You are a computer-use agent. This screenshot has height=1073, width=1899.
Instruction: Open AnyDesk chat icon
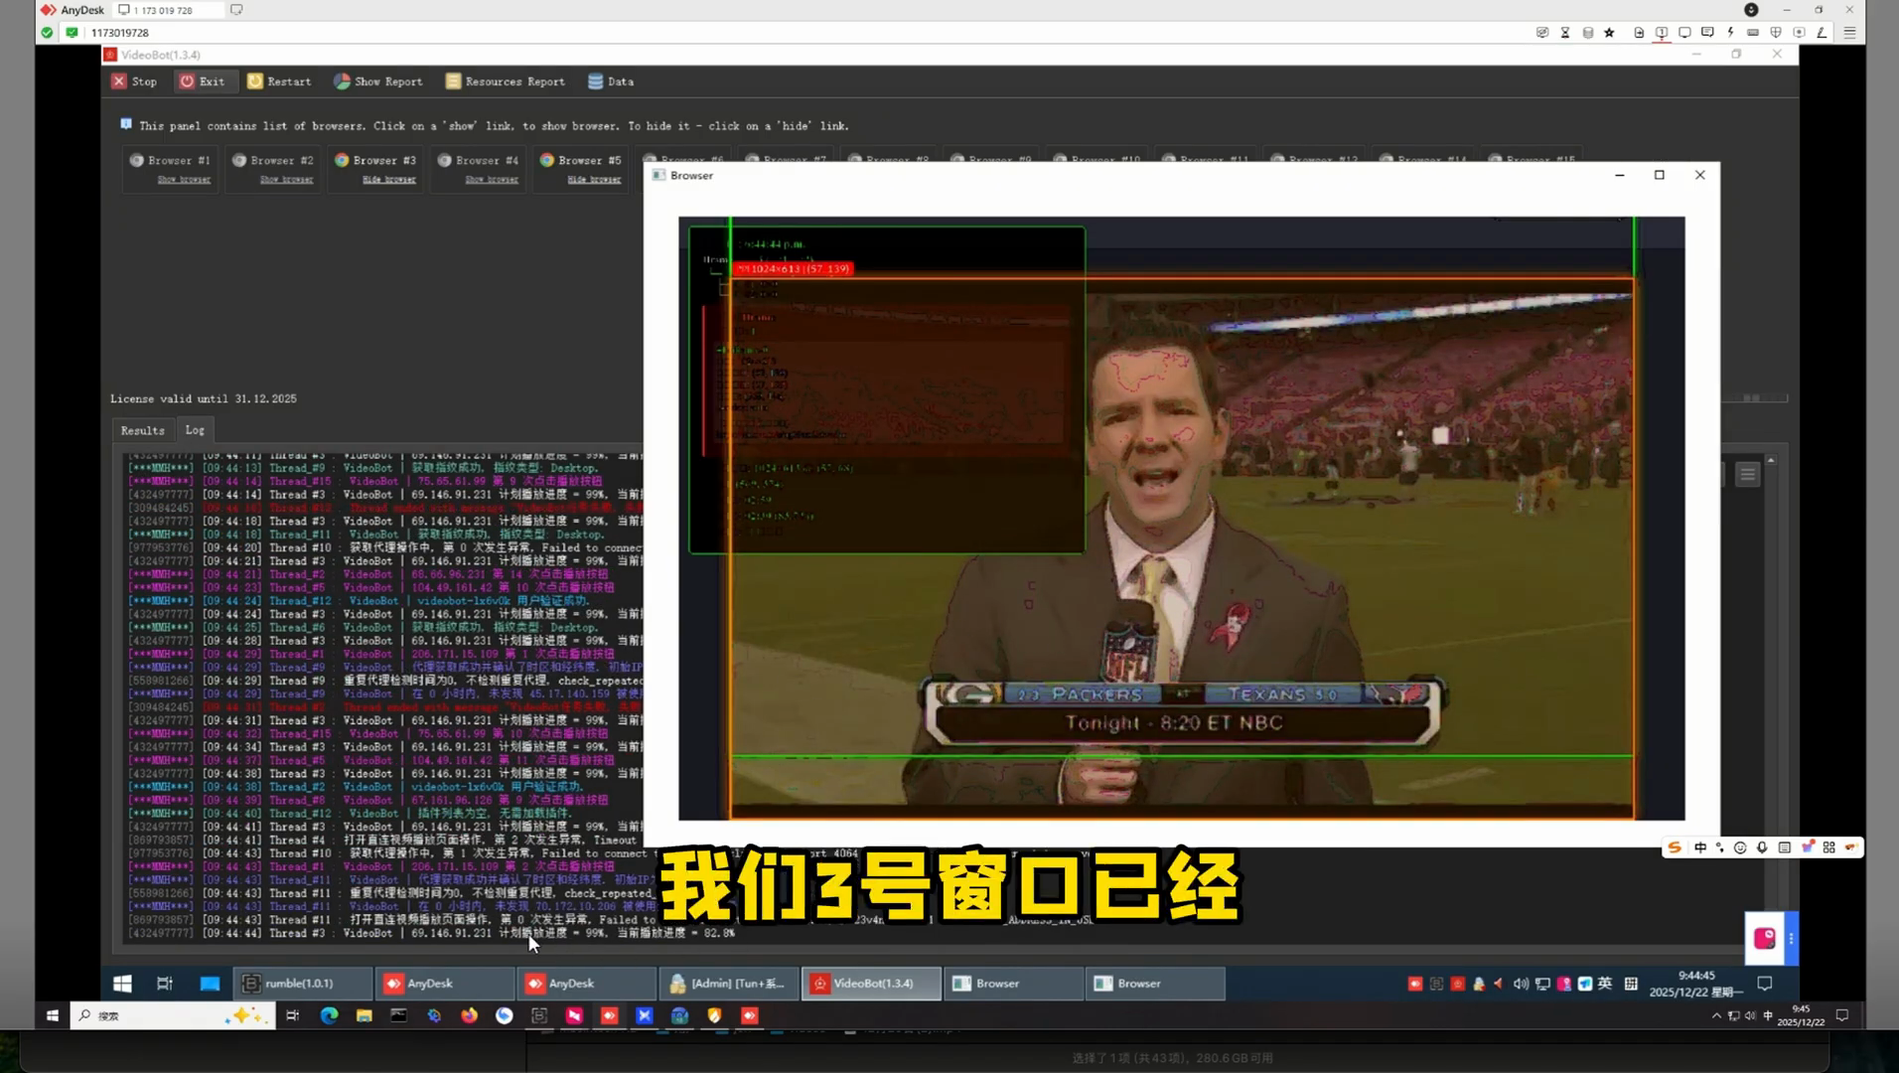[x=1707, y=33]
